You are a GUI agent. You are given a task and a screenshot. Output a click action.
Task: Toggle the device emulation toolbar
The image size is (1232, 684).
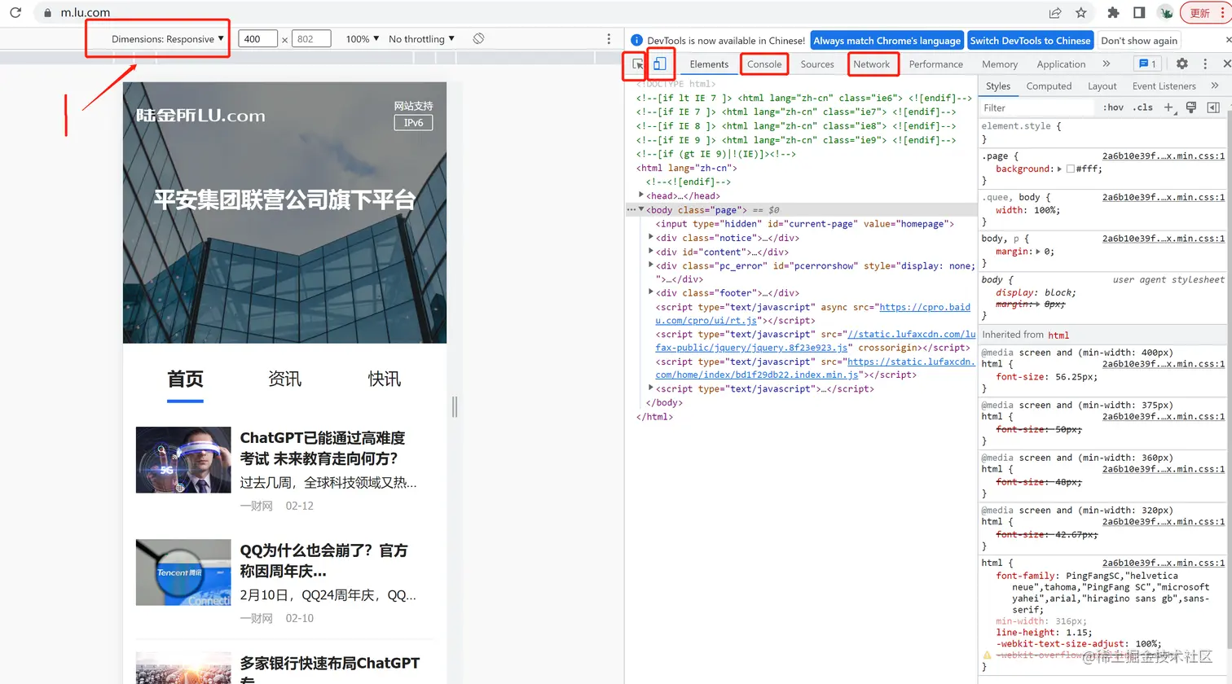[661, 64]
